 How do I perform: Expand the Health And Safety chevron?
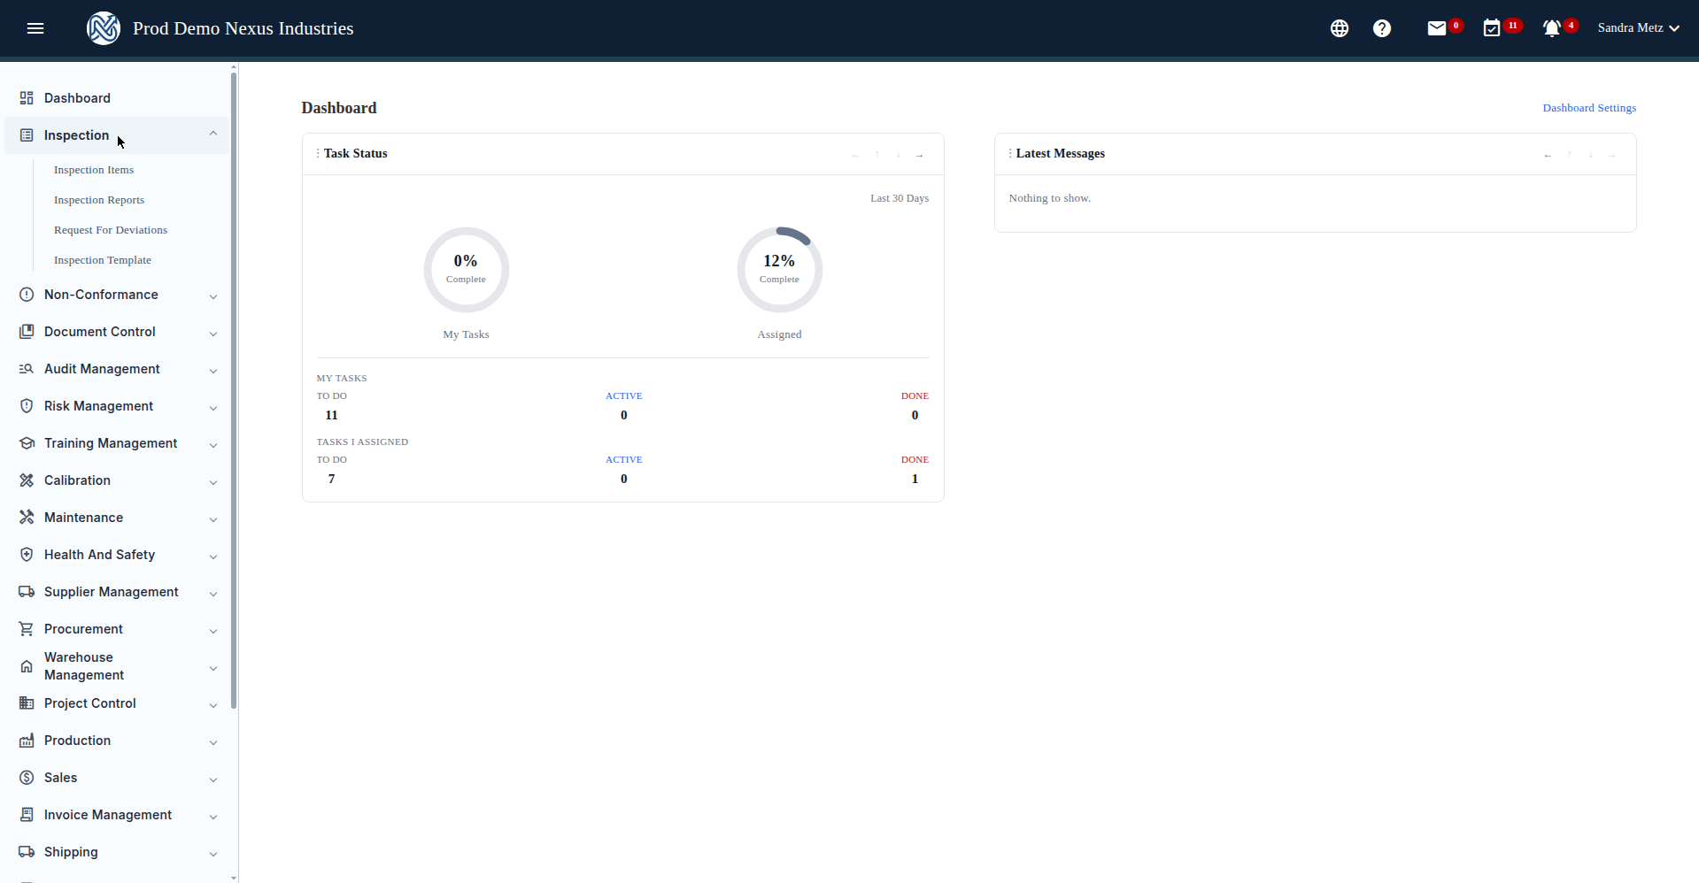pyautogui.click(x=213, y=557)
